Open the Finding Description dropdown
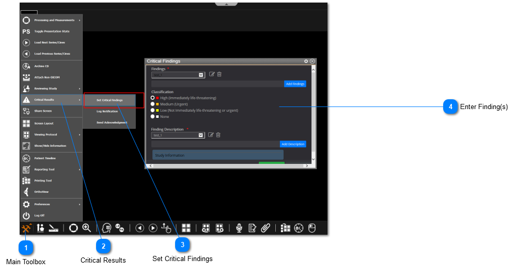516x274 pixels. (201, 135)
